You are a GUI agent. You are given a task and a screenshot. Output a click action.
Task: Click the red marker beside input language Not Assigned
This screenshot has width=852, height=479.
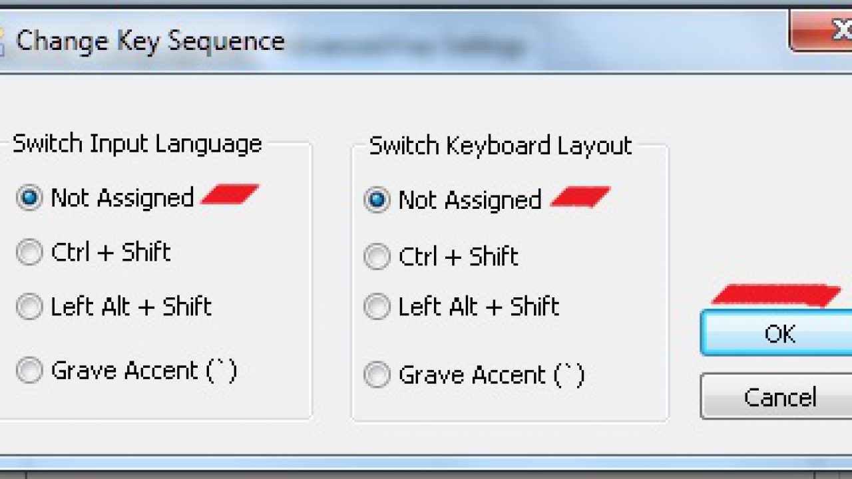point(230,194)
